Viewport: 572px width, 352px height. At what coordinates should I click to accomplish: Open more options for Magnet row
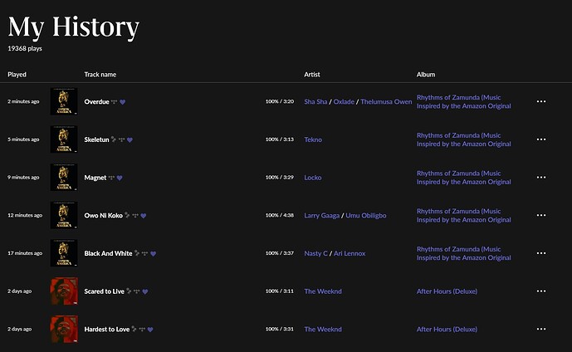tap(541, 178)
